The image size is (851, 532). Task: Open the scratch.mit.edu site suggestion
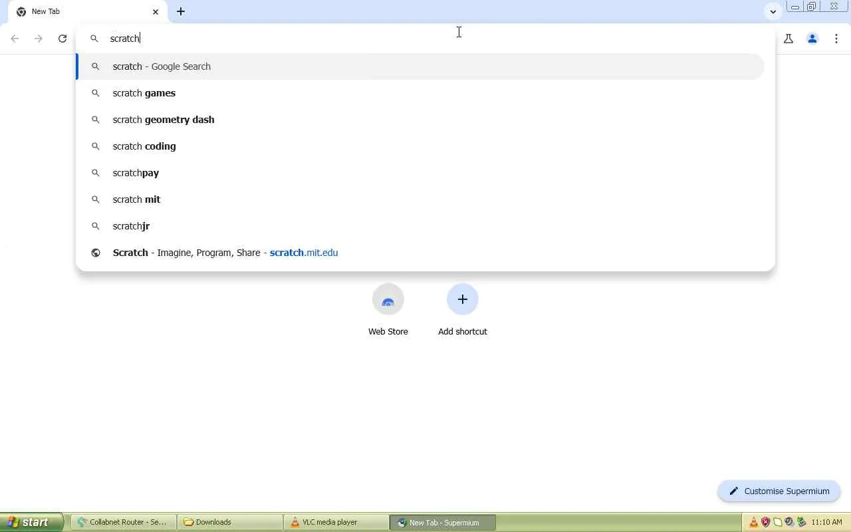(x=420, y=253)
